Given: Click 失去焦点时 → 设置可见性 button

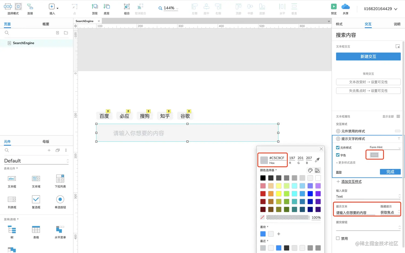Looking at the screenshot, I should pyautogui.click(x=368, y=91).
